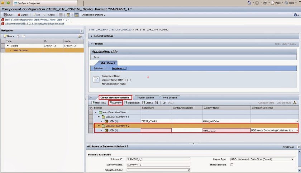Collapse the Subview 1 2 tree row
301x173 pixels.
(x=99, y=126)
